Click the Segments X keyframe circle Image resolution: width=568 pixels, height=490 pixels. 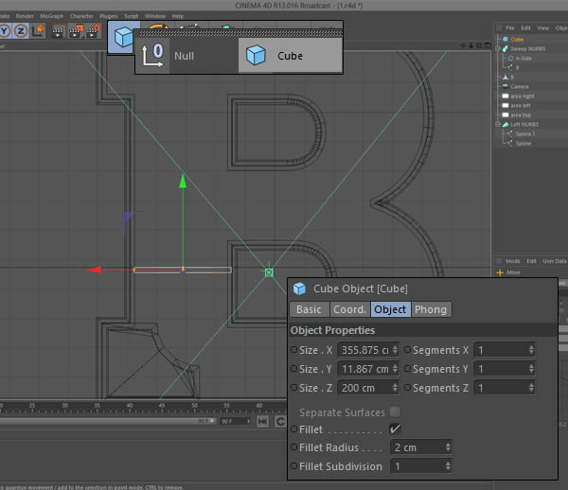(407, 350)
